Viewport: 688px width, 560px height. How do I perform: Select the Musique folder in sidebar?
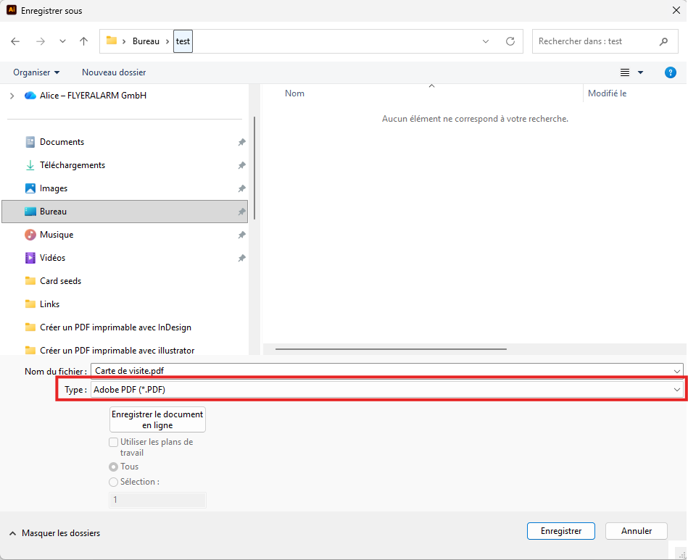(x=57, y=235)
